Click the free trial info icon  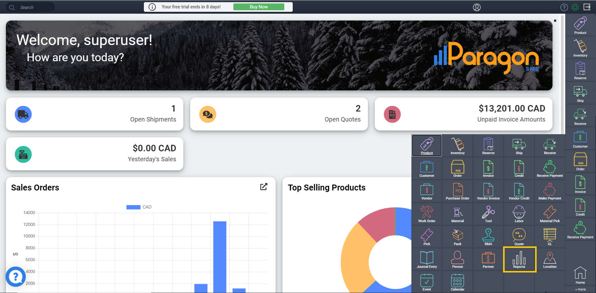152,7
